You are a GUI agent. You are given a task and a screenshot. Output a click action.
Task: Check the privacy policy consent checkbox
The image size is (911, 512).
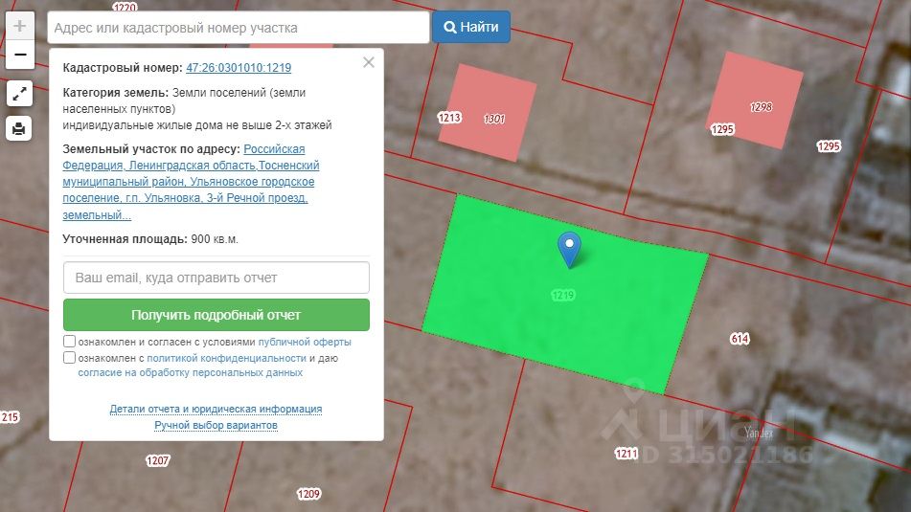[69, 358]
